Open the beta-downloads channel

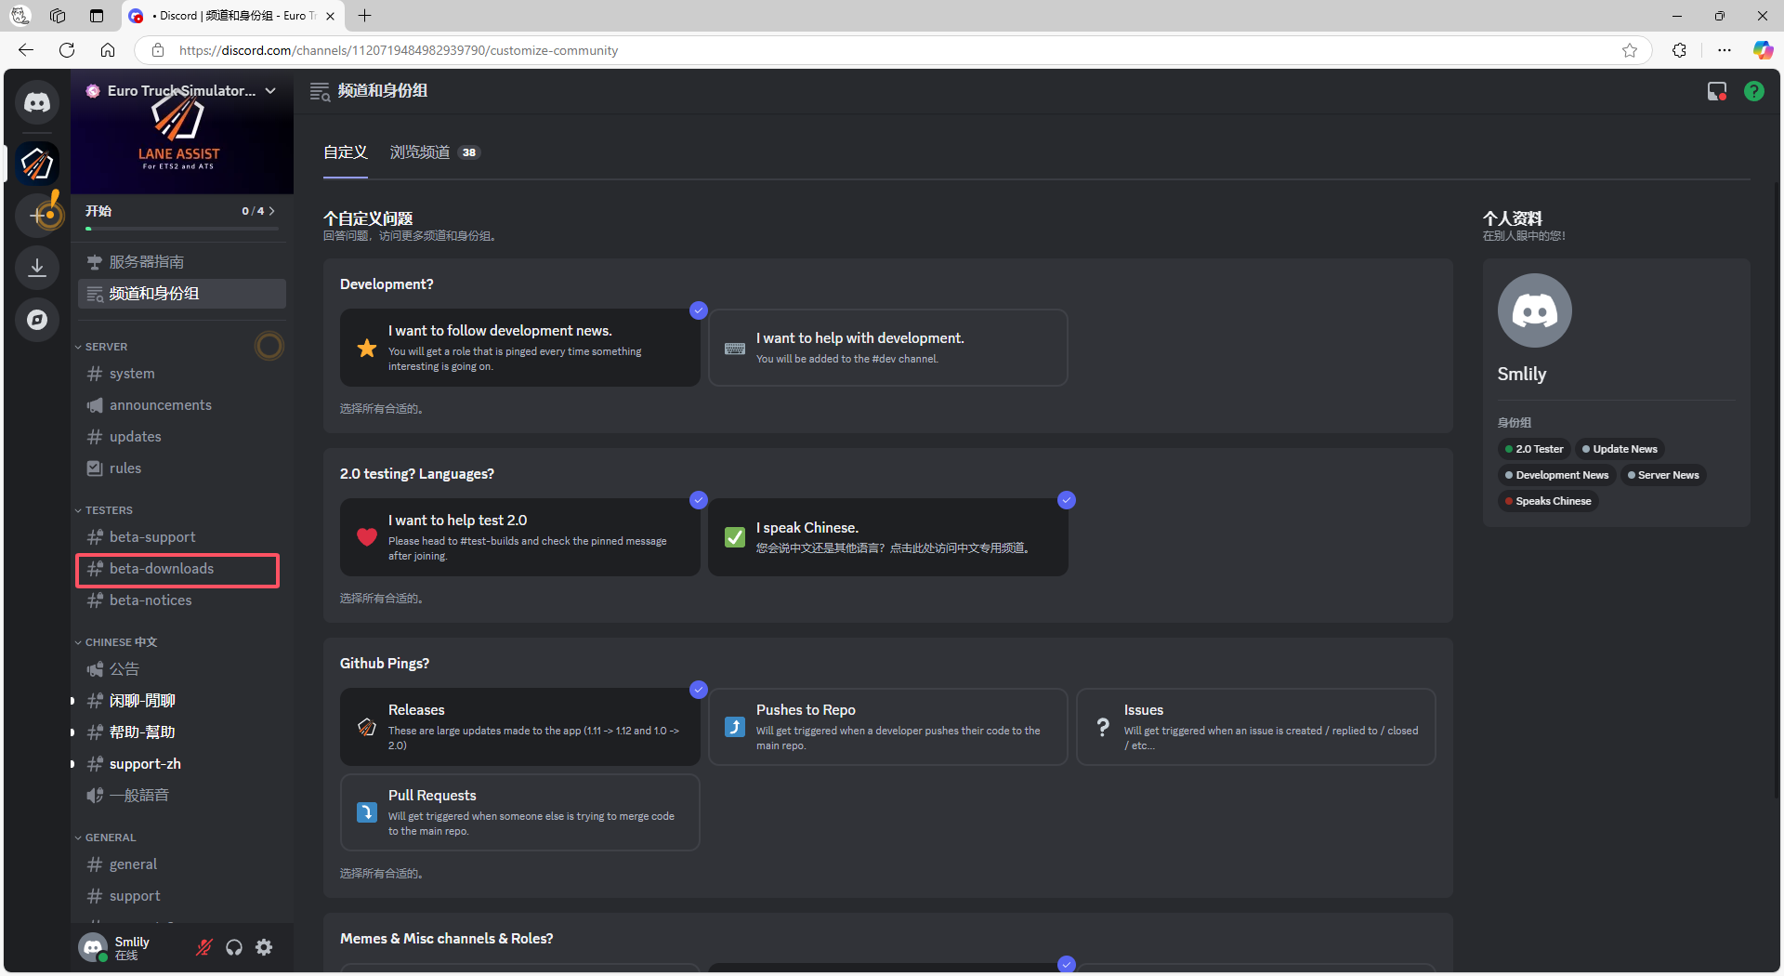182,569
